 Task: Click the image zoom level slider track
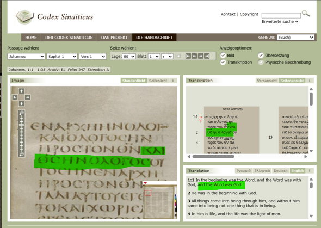click(x=22, y=133)
